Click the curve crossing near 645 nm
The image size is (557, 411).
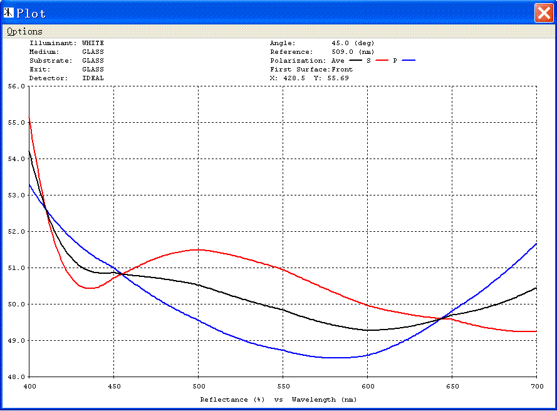[x=440, y=319]
